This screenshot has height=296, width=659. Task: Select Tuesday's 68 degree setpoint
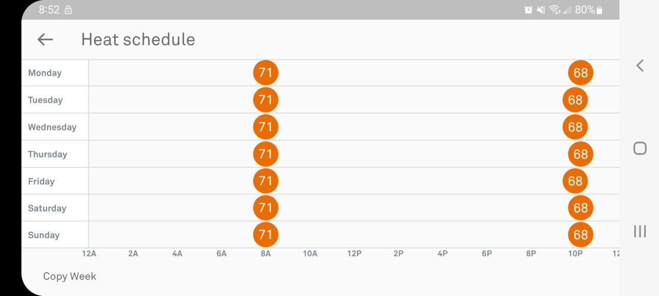575,100
